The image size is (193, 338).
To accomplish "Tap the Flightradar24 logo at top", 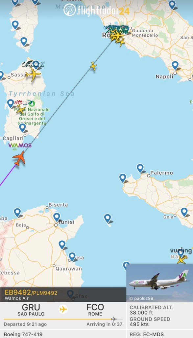I will (97, 10).
